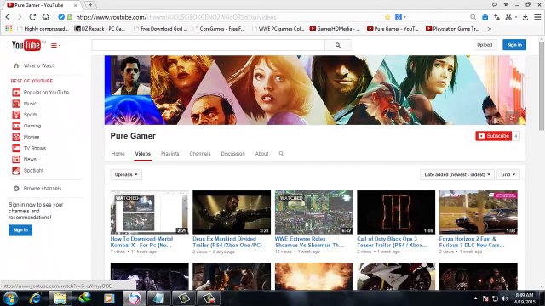
Task: Reload the page with refresh icon
Action: [x=32, y=17]
